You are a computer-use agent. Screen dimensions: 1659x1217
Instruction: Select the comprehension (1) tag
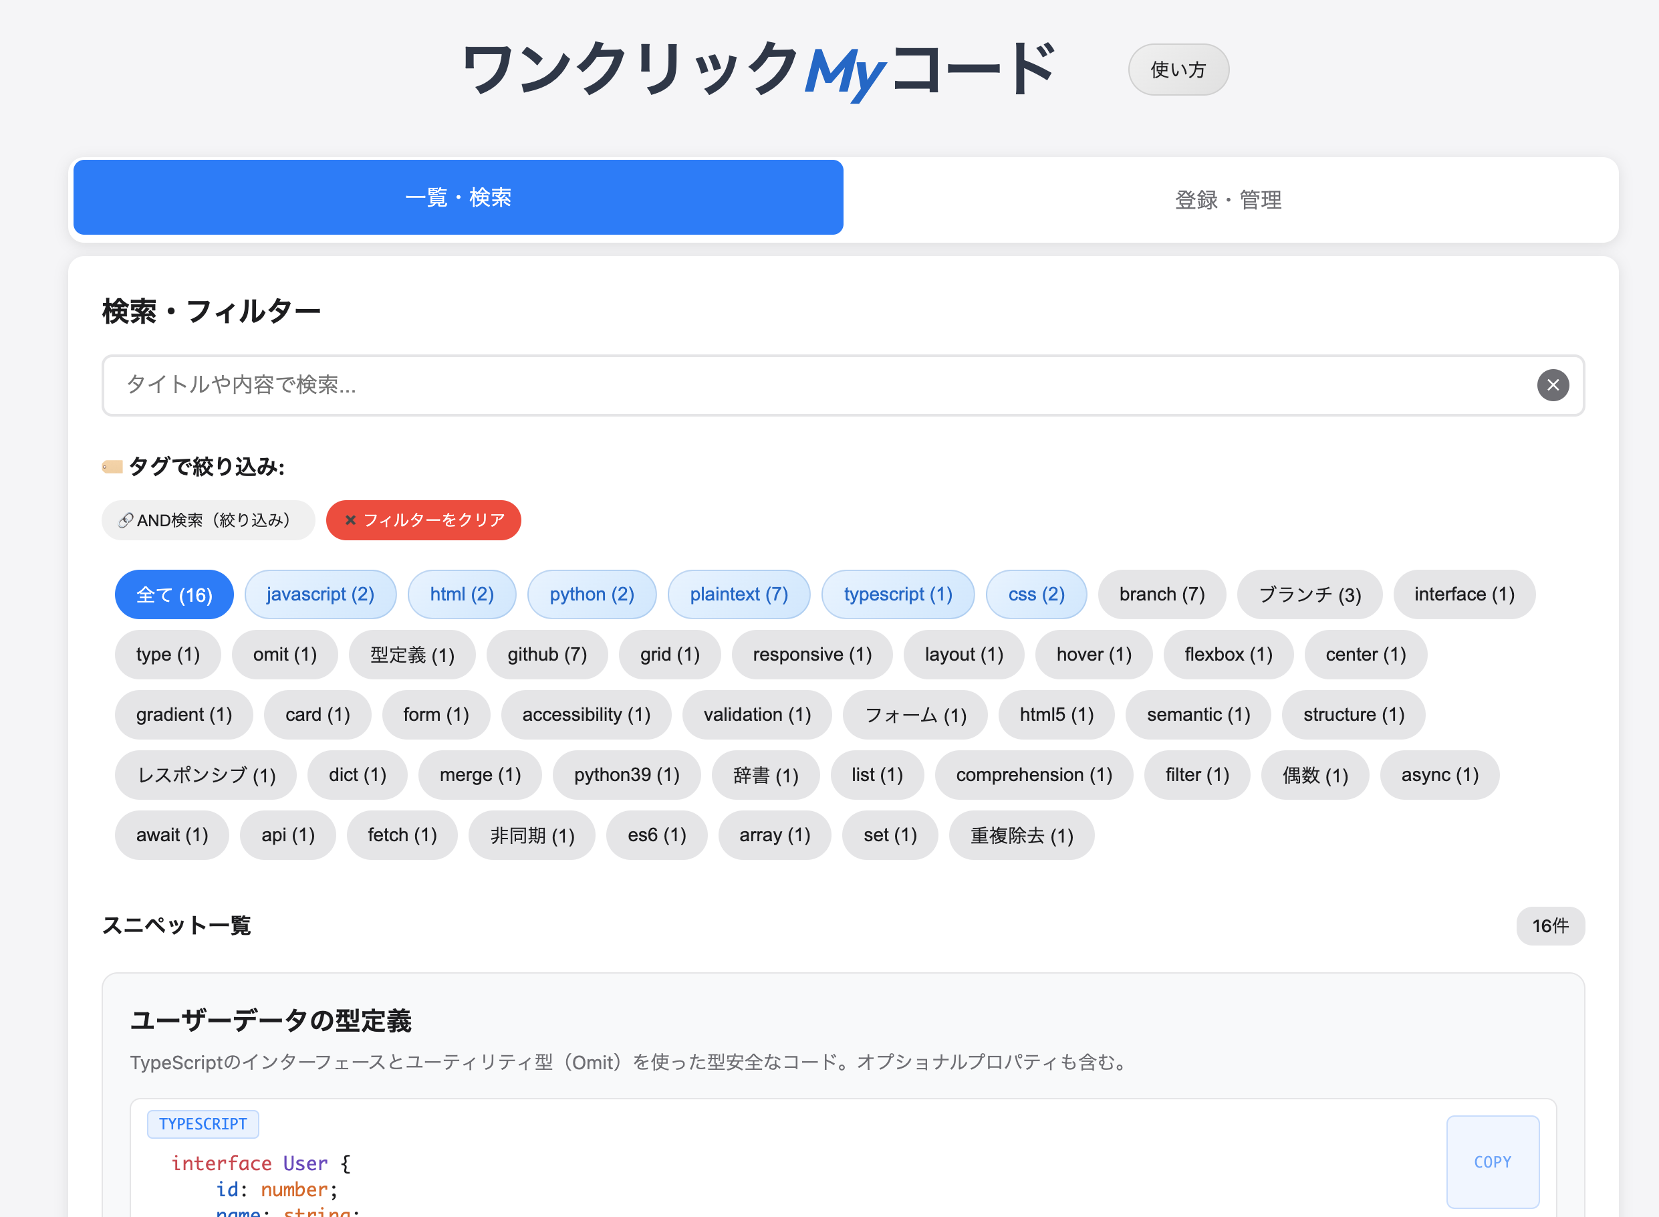[x=1034, y=776]
